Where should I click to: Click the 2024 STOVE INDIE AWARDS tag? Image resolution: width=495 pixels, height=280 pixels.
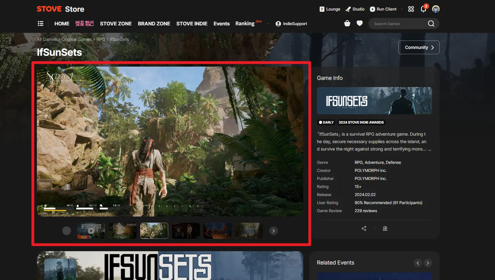coord(361,122)
